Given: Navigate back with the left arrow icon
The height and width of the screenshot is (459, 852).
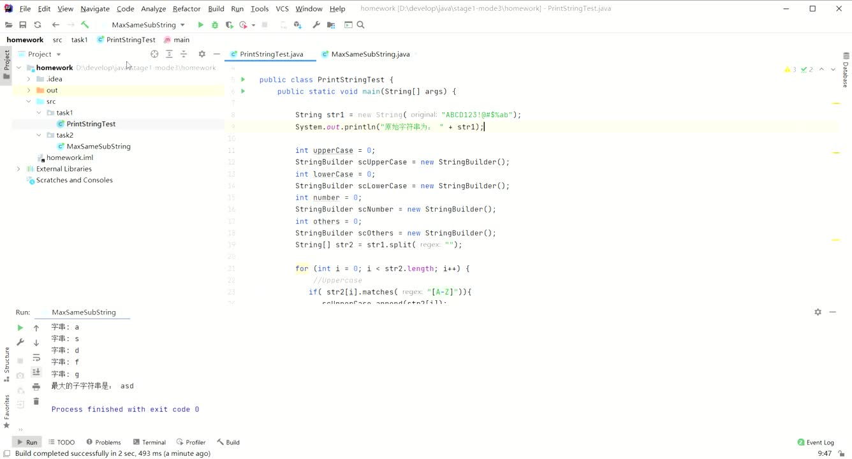Looking at the screenshot, I should [x=55, y=25].
